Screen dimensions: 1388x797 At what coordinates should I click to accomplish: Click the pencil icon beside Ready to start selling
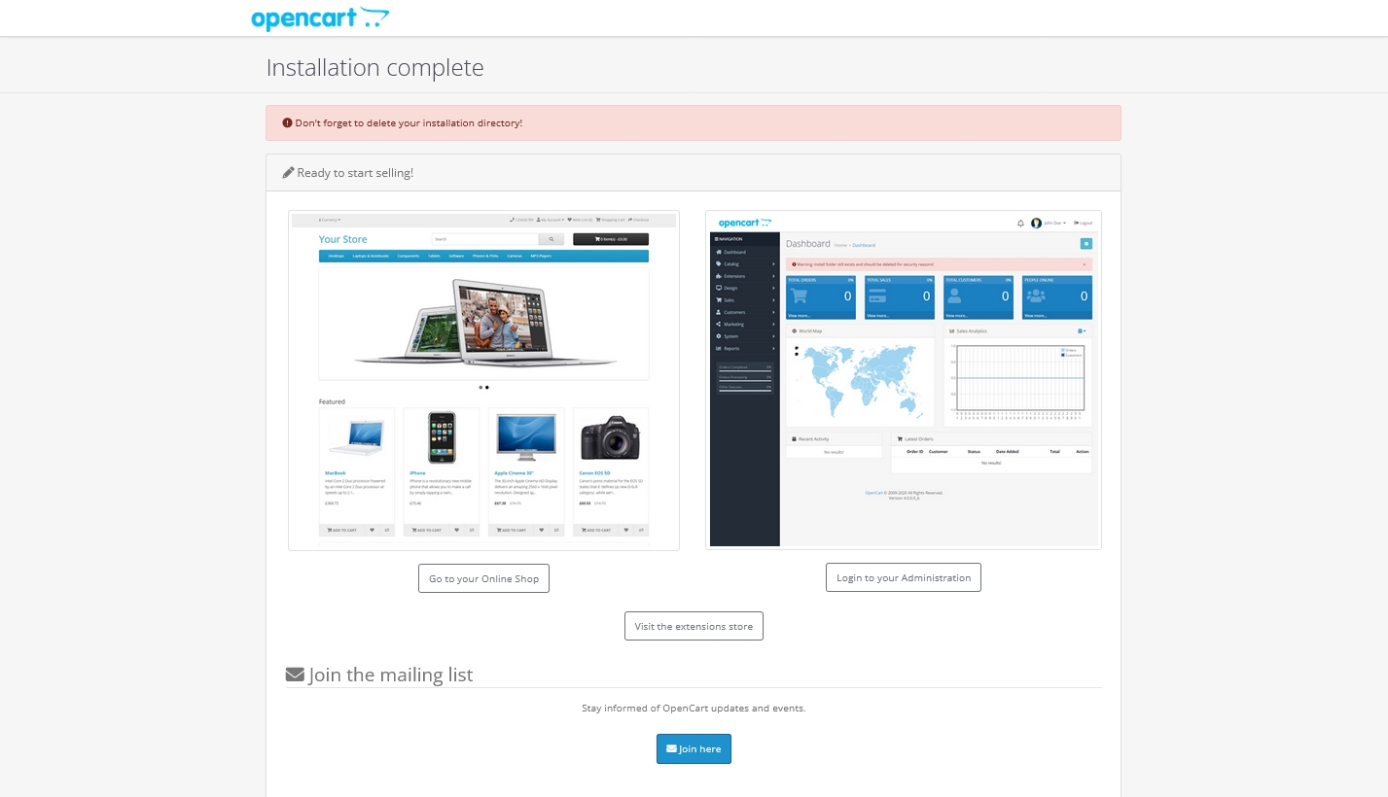click(288, 173)
